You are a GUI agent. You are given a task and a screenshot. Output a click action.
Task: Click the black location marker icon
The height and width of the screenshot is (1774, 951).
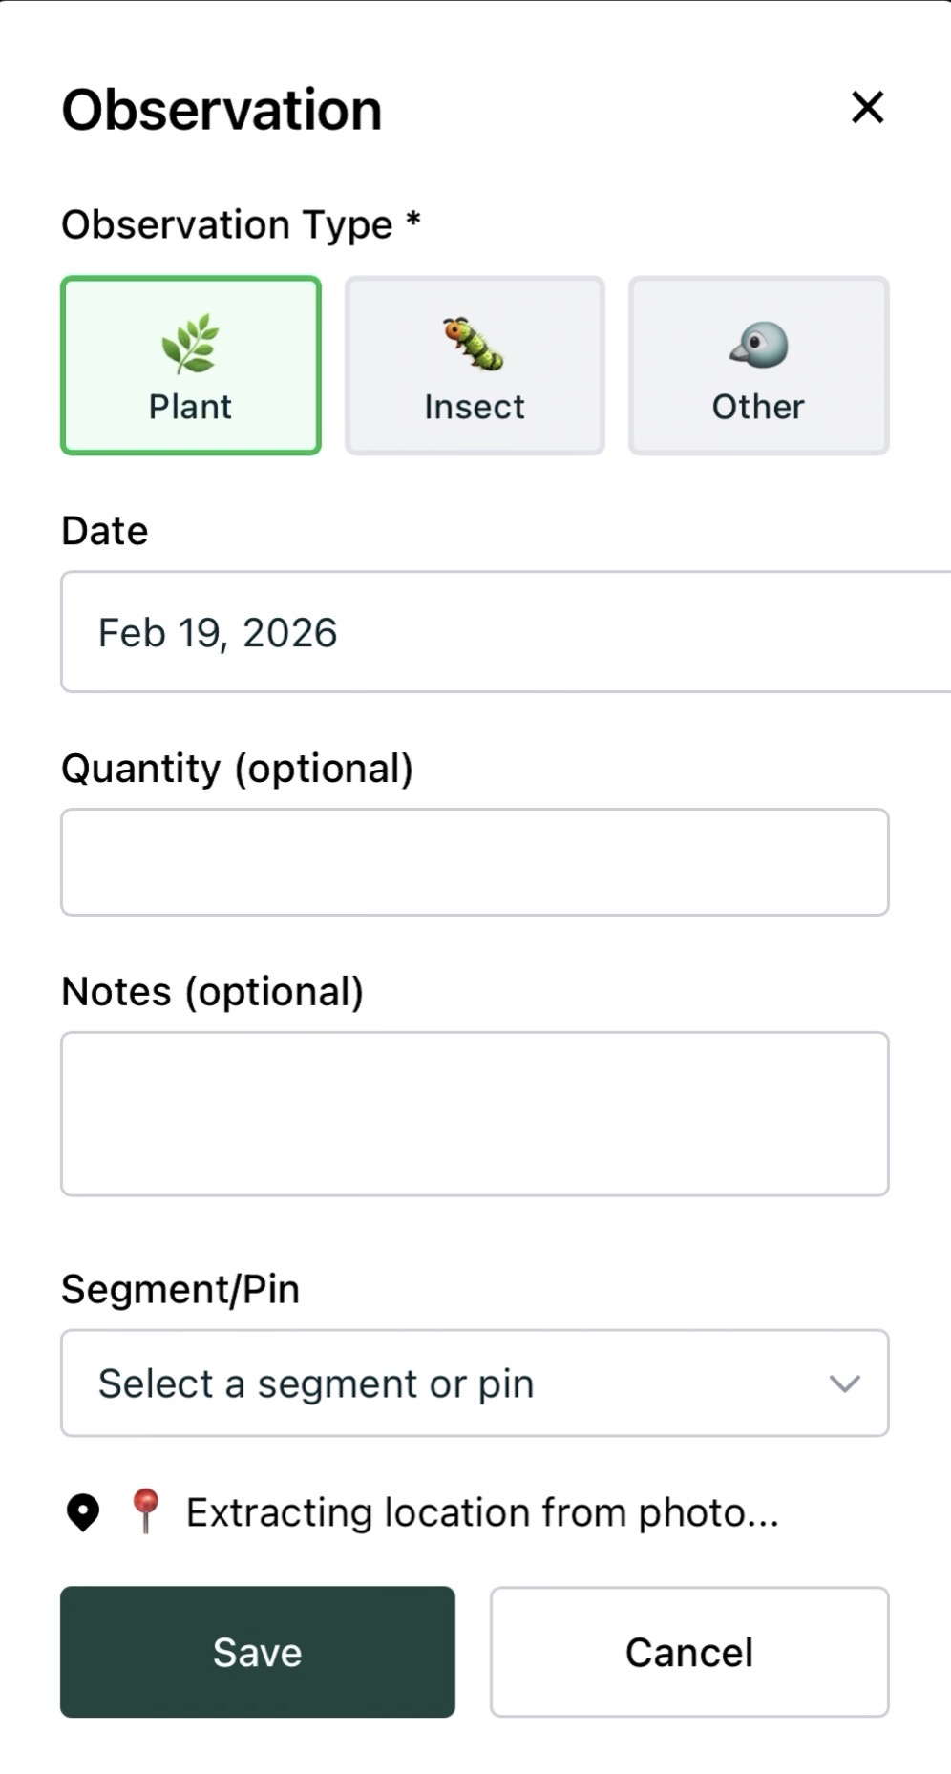coord(83,1512)
